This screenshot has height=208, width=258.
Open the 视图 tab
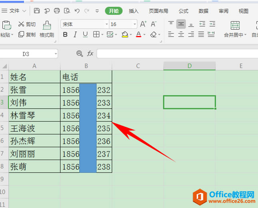click(x=244, y=11)
